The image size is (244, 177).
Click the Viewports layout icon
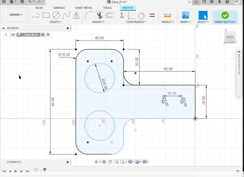click(145, 162)
